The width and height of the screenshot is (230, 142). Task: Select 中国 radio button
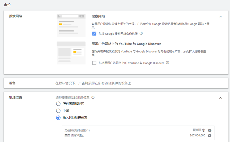pos(58,111)
